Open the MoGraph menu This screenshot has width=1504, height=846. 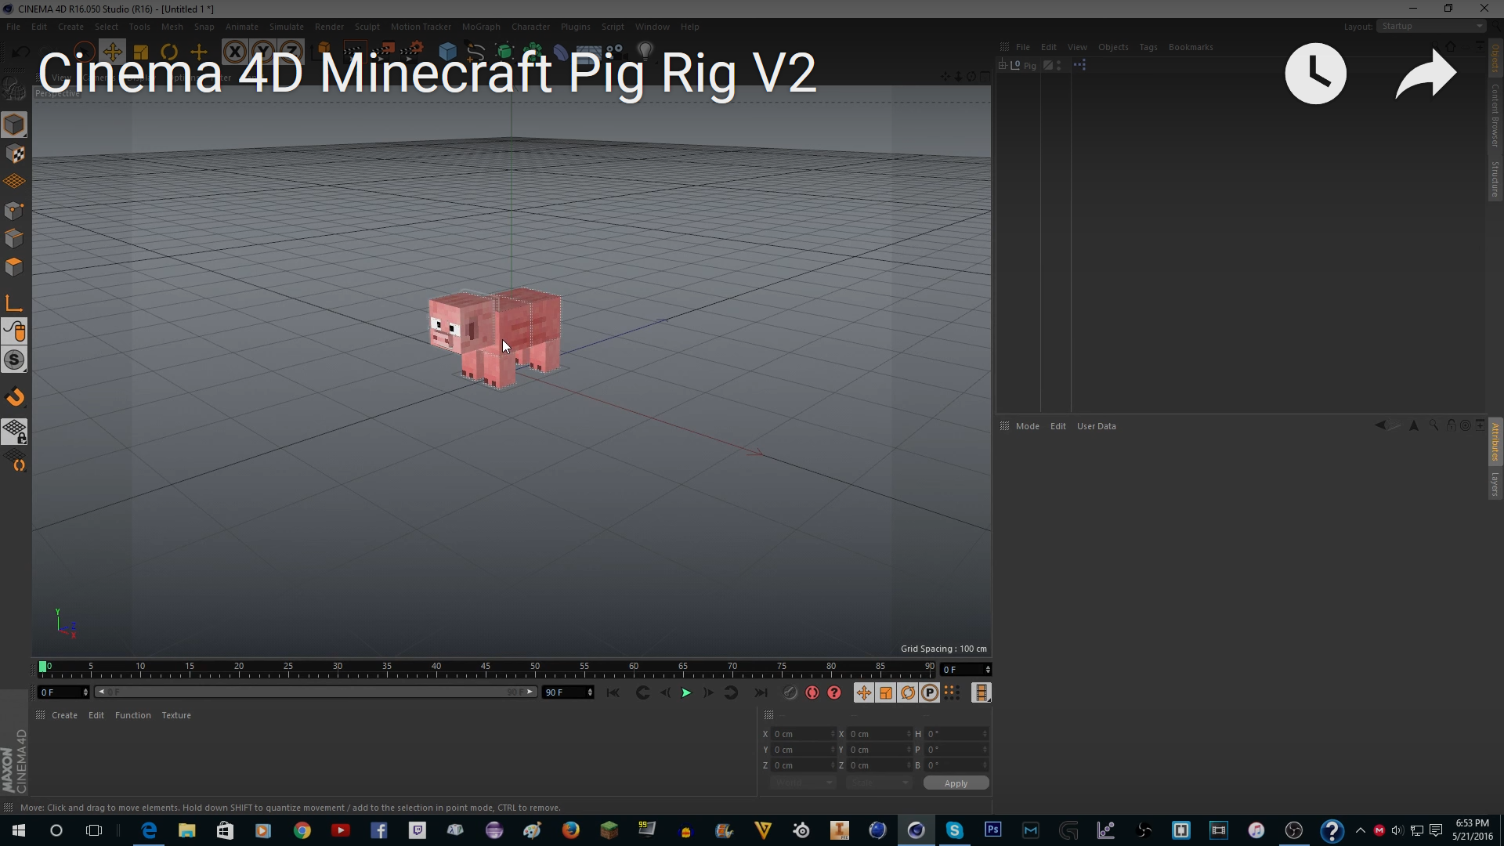[481, 27]
